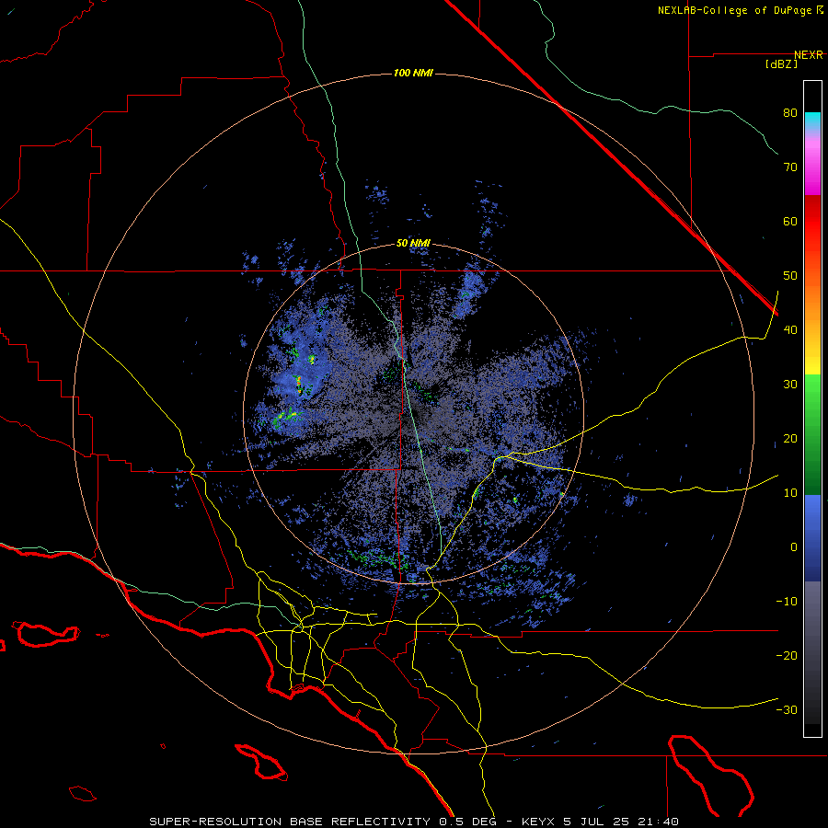Click the -20 value on the dBZ scale
This screenshot has height=828, width=828.
point(787,656)
